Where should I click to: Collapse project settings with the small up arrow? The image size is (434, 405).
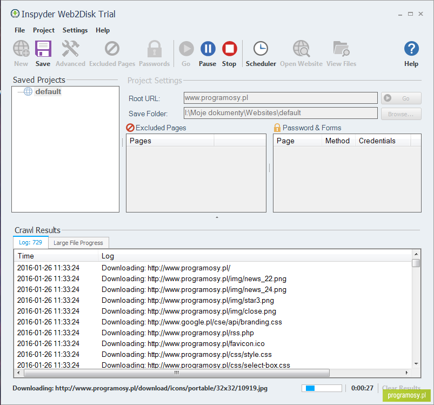click(217, 217)
